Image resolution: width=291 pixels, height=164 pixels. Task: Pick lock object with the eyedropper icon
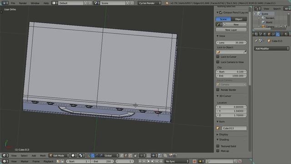[x=245, y=52]
